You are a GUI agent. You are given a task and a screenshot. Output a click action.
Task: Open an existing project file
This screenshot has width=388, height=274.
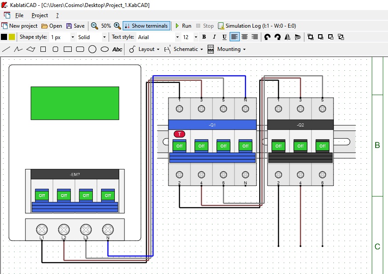(x=52, y=26)
